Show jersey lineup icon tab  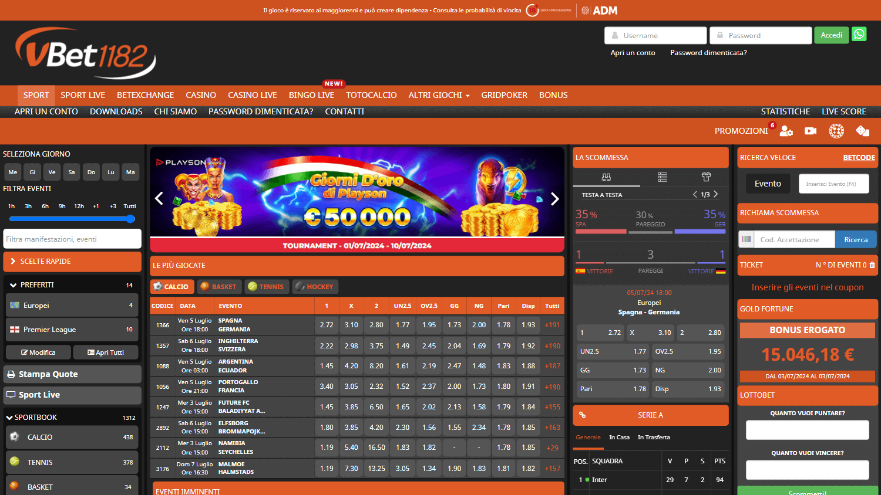coord(706,177)
